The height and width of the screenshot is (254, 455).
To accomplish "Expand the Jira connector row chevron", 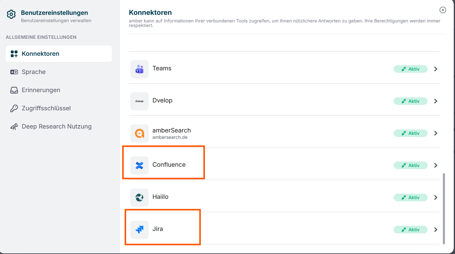I will [436, 230].
